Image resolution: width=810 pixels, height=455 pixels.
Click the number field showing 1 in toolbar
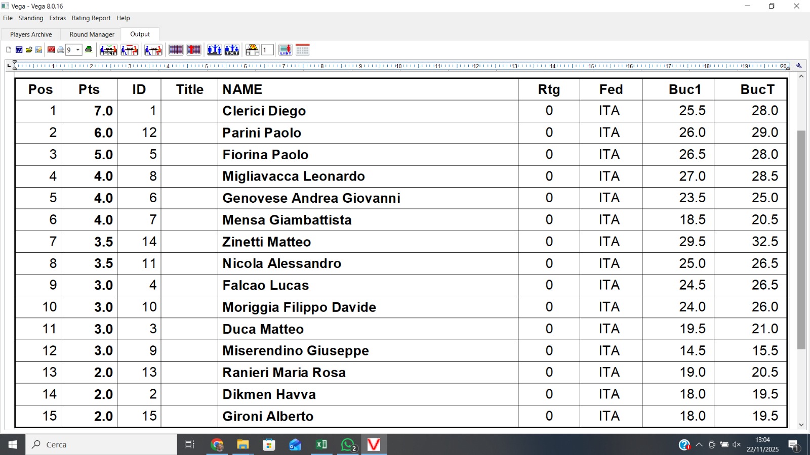tap(267, 50)
